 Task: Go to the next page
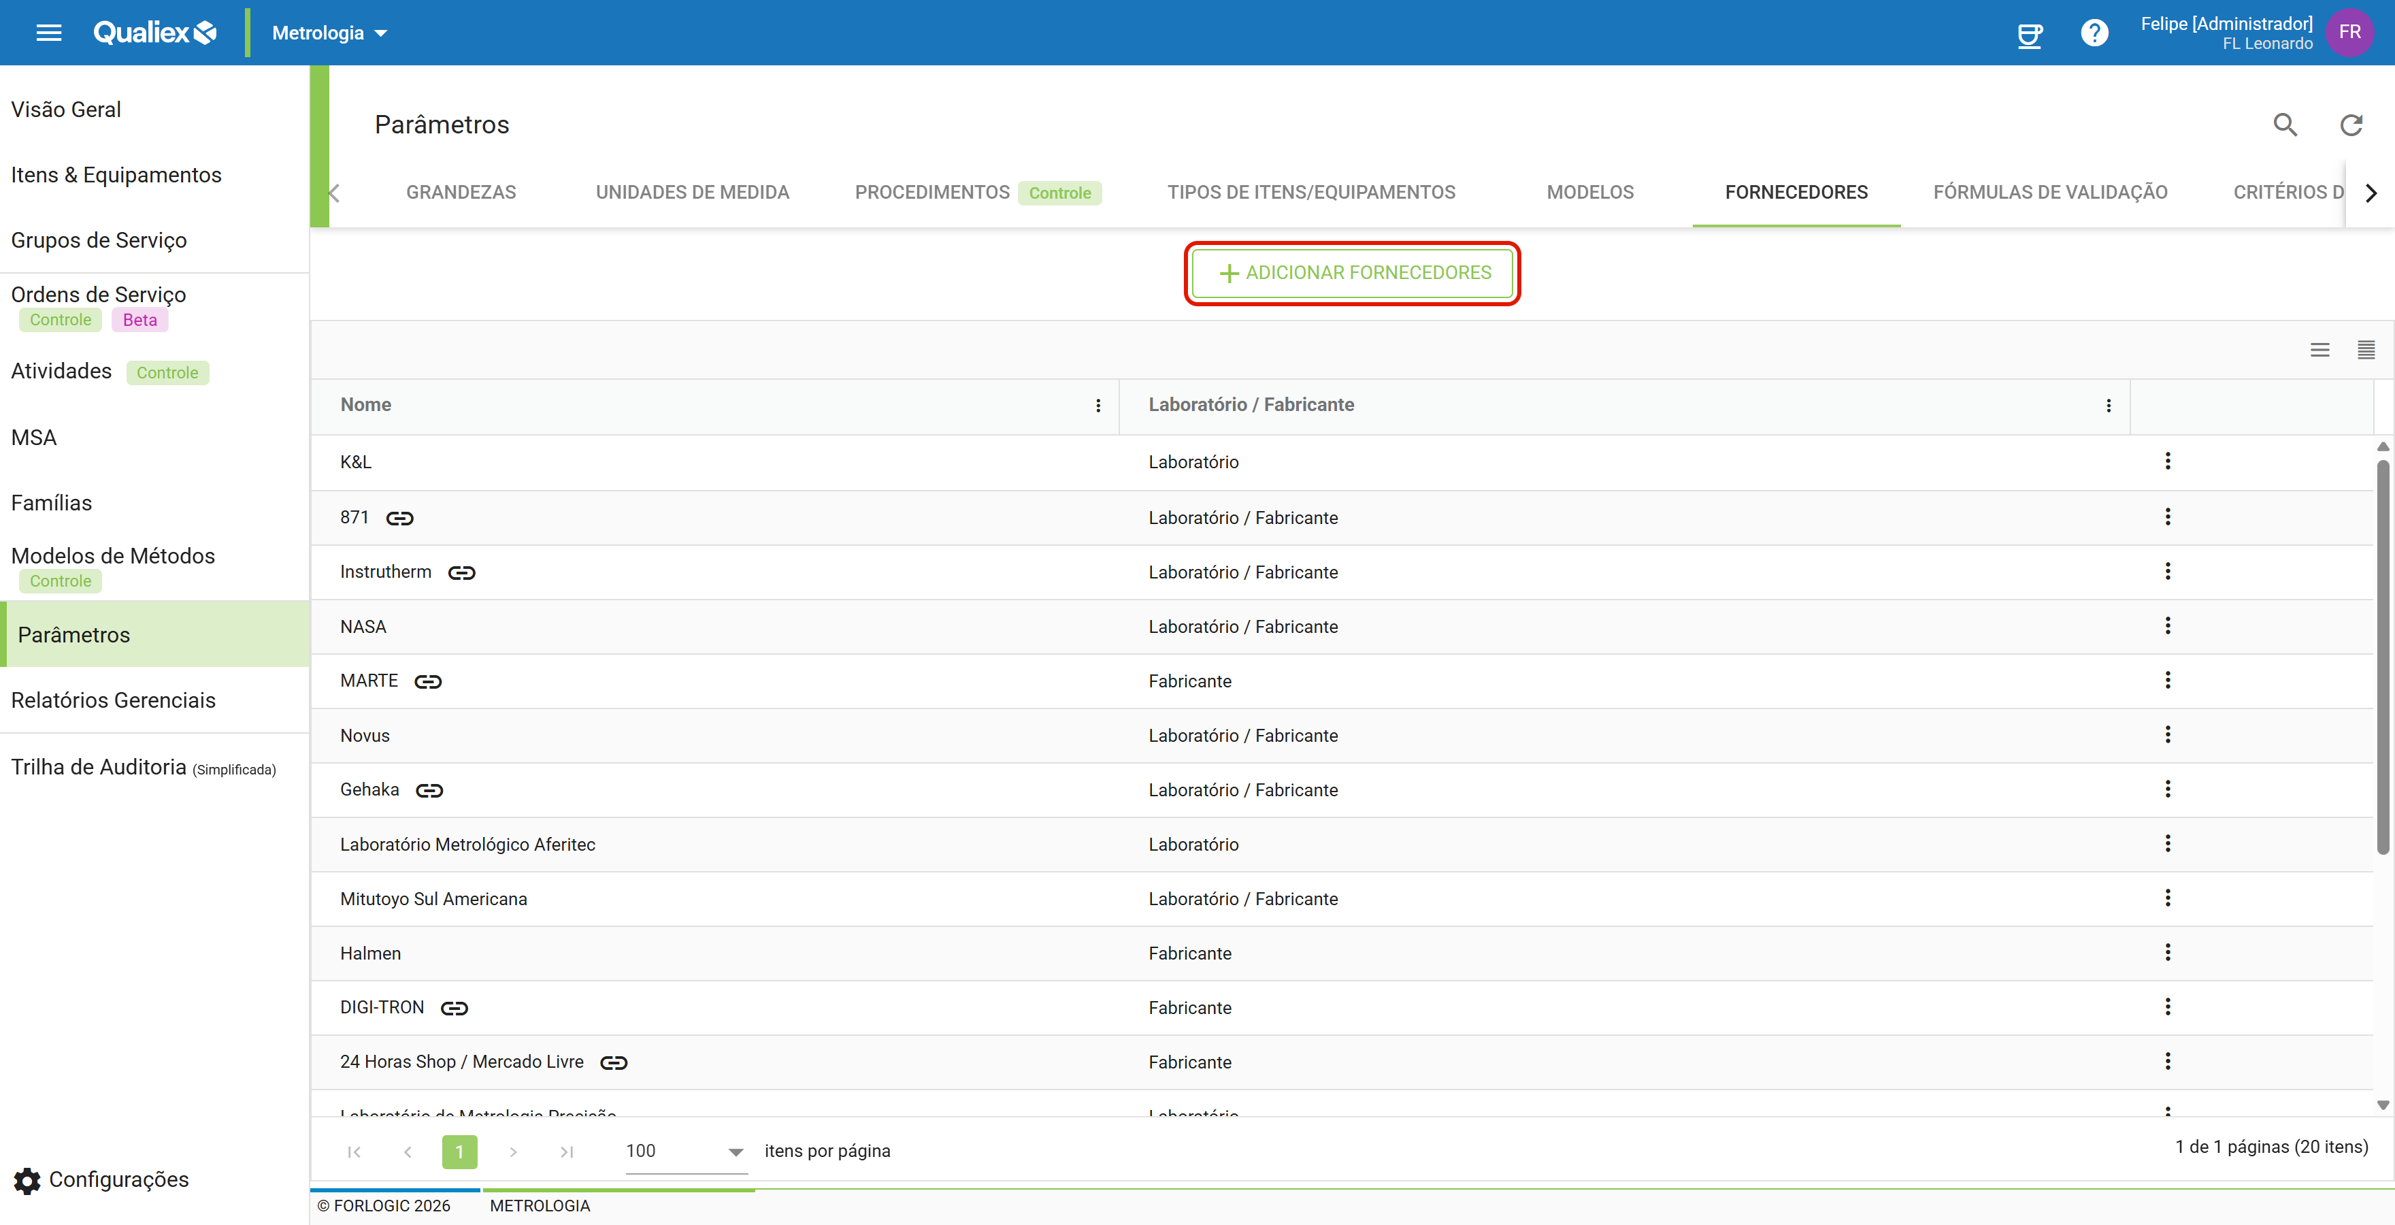tap(512, 1151)
